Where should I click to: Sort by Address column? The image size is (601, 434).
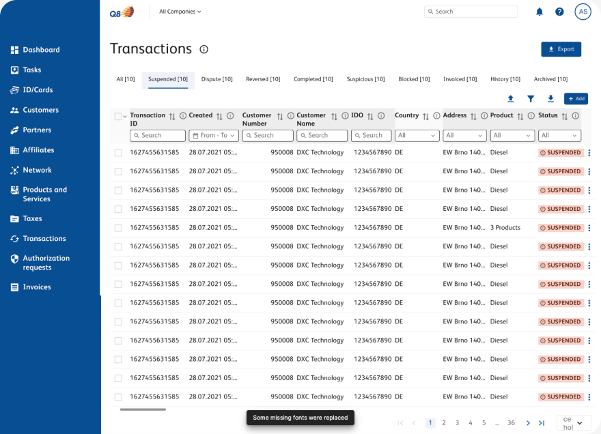point(473,117)
